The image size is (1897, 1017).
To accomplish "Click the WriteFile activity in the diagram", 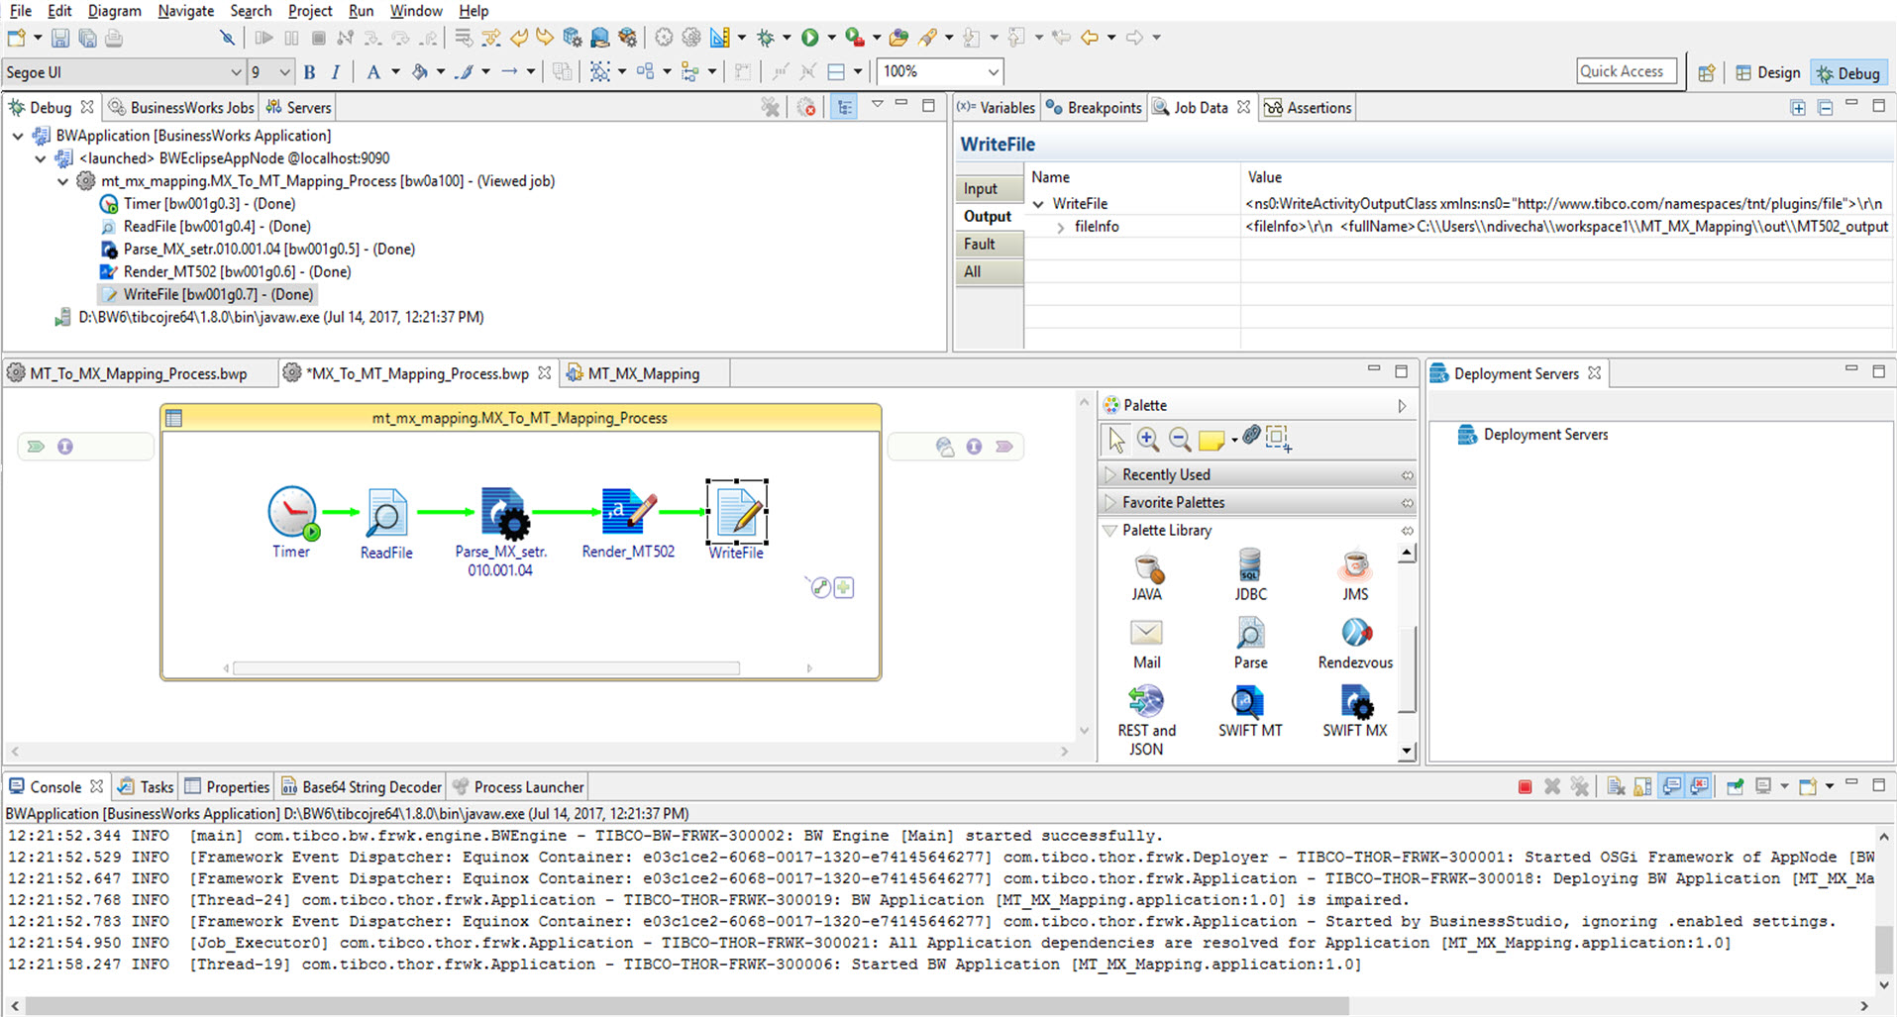I will point(737,513).
